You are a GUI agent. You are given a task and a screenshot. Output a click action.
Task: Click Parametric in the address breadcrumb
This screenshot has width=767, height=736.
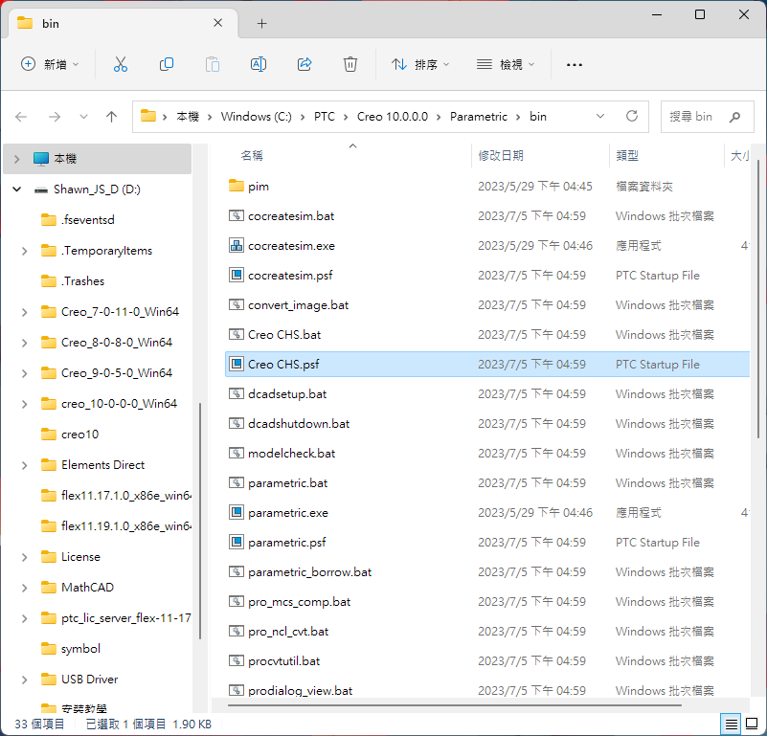coord(478,116)
